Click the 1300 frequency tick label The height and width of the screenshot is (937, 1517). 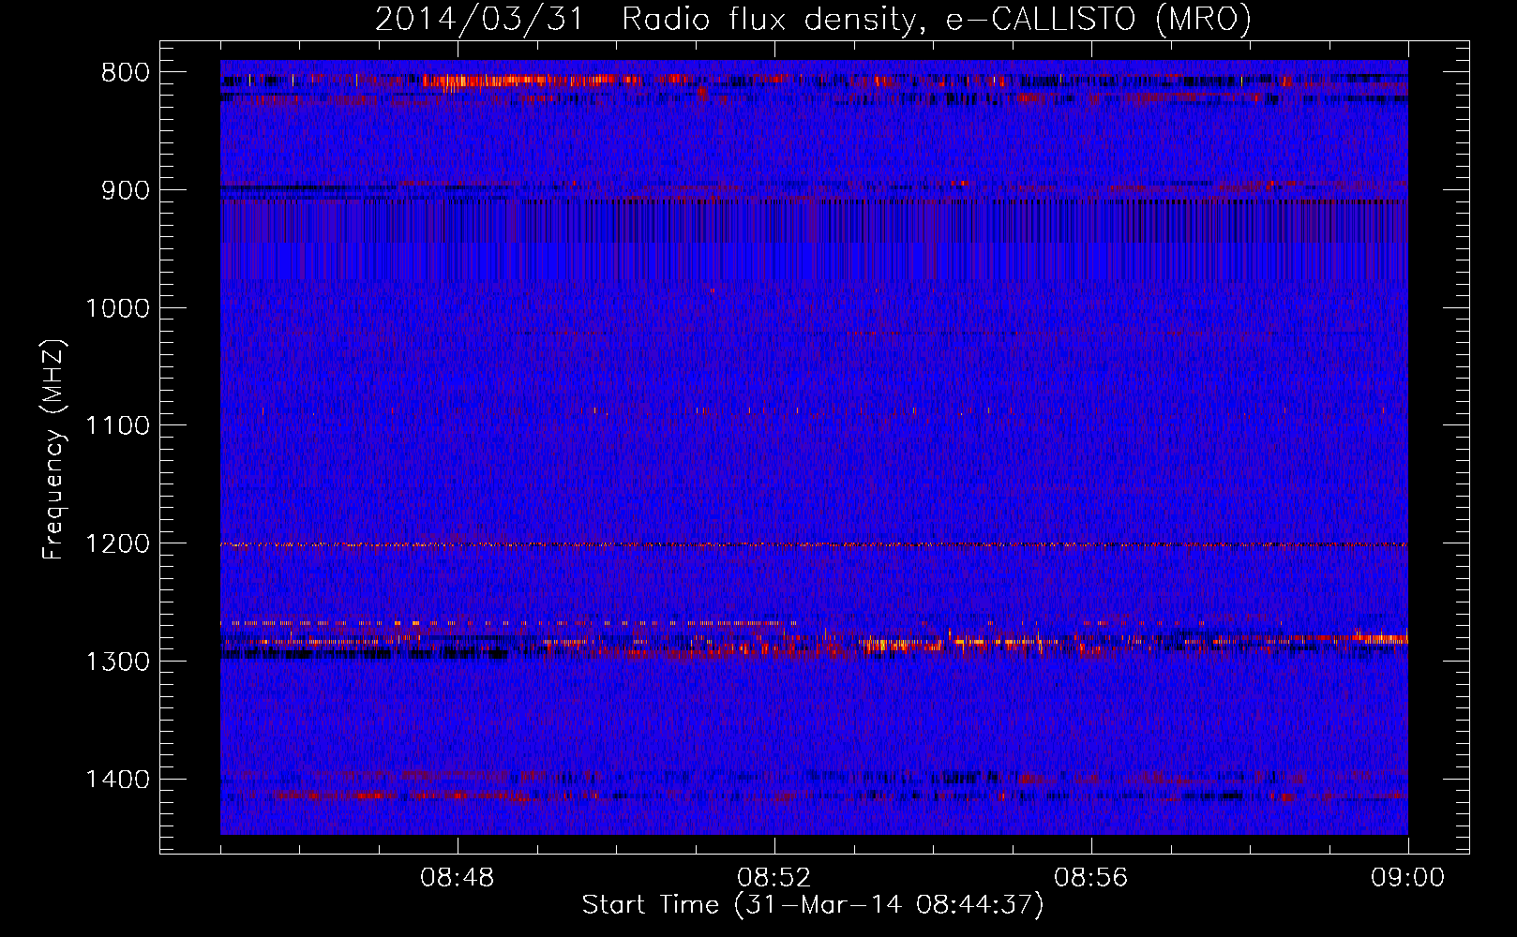pos(118,662)
